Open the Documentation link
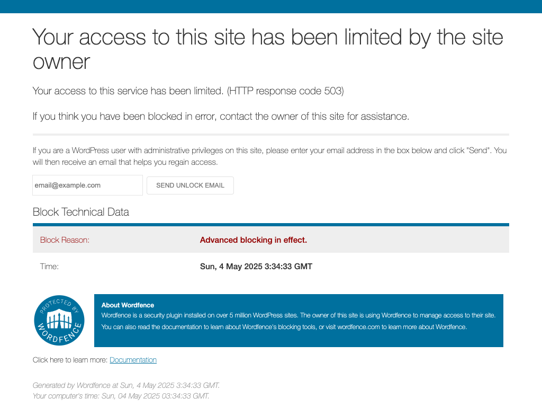542x407 pixels. point(133,360)
